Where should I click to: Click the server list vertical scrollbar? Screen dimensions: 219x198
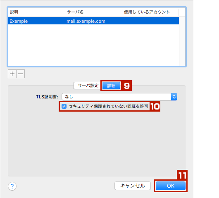coord(182,41)
